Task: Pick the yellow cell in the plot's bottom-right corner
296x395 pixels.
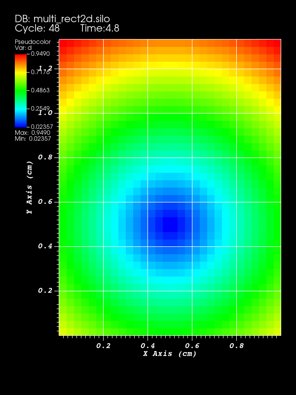Action: pyautogui.click(x=277, y=332)
